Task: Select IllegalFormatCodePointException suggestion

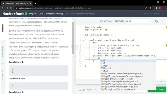Action: pos(128,74)
